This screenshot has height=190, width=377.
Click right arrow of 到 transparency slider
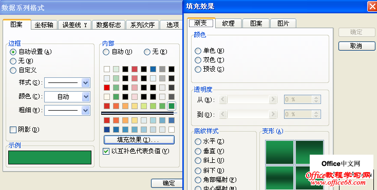coord(273,114)
